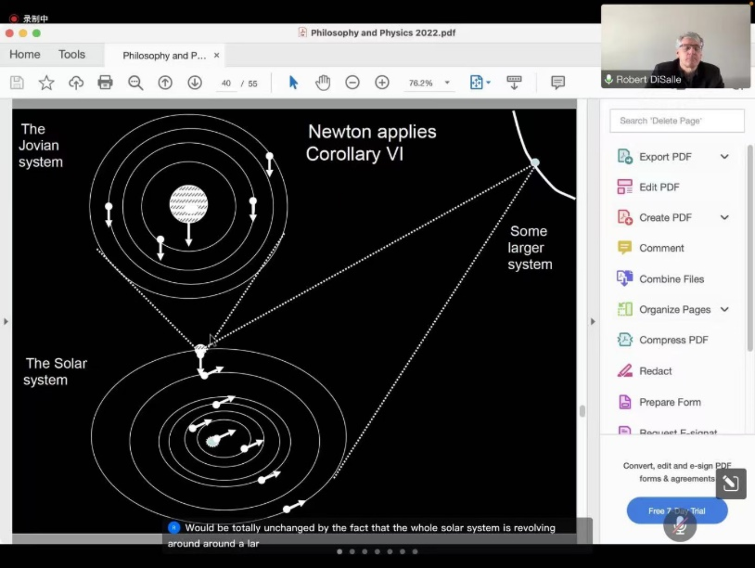The height and width of the screenshot is (568, 755).
Task: Expand the left navigation pane
Action: pos(6,322)
